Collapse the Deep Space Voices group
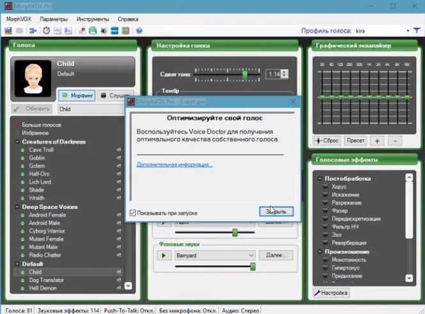The width and height of the screenshot is (425, 314). 17,207
